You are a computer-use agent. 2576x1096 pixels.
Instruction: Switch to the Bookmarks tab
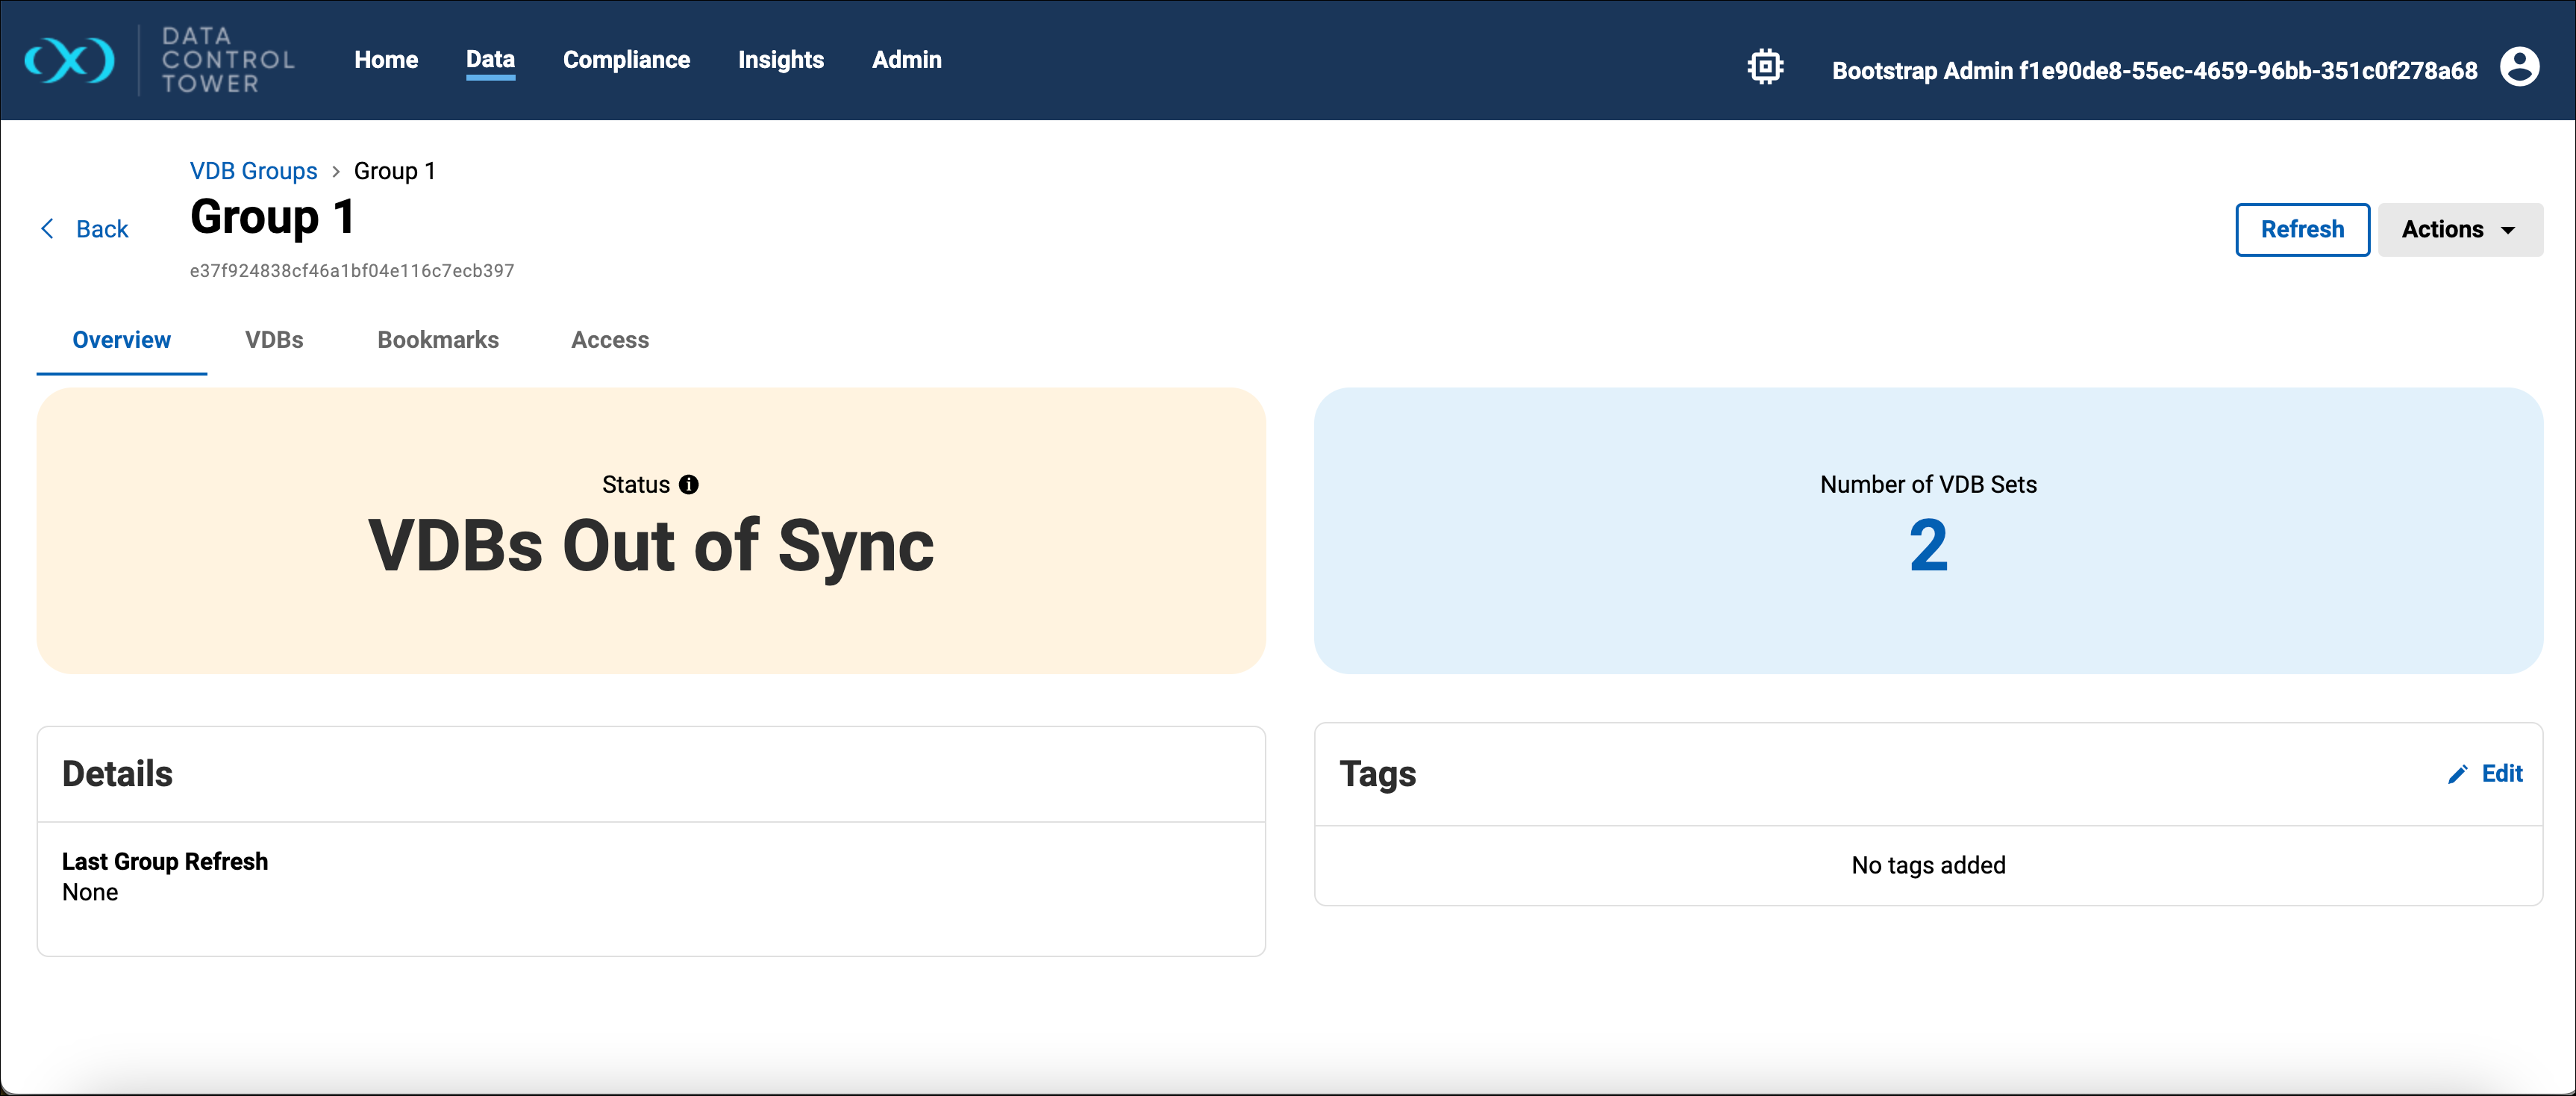point(437,340)
